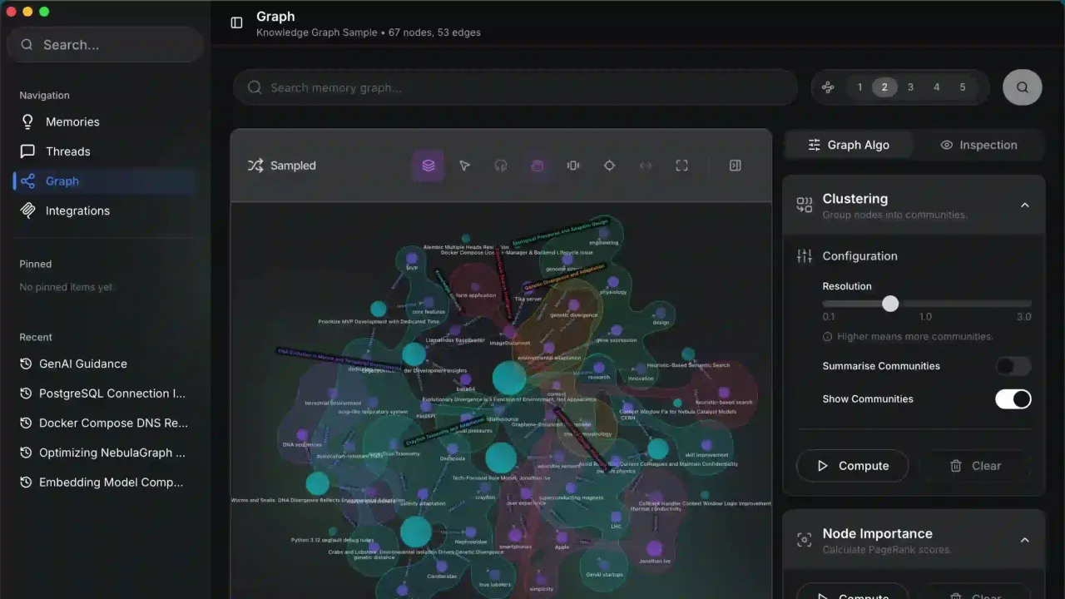Viewport: 1065px width, 599px height.
Task: Collapse the right panel with the toolbar panel icon
Action: pos(736,166)
